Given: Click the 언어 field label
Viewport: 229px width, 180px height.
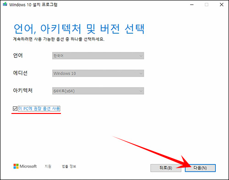Looking at the screenshot, I should coord(18,56).
